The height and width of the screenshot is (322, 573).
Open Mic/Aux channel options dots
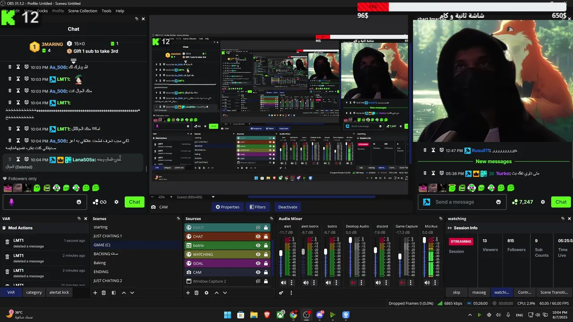[x=435, y=283]
